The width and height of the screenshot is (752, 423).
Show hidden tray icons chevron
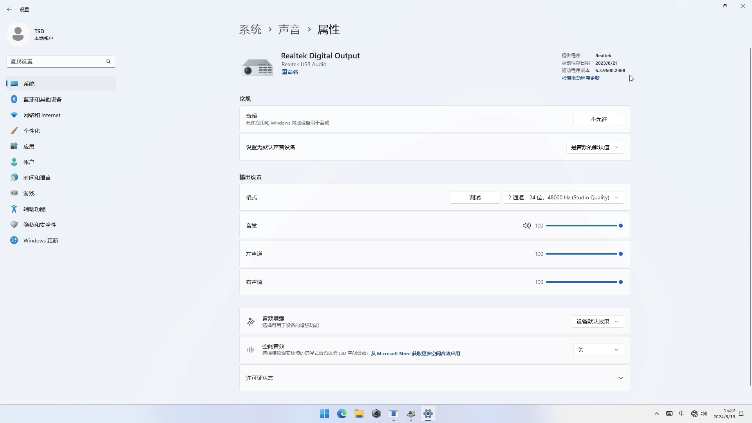tap(657, 414)
